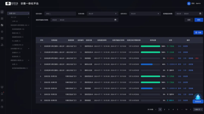Click the red delete link in row 3
Screen dimensions: 204x114
(x=197, y=58)
